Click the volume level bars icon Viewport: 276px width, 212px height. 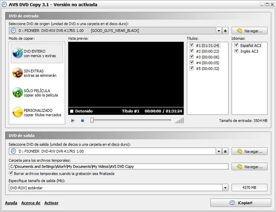179,120
